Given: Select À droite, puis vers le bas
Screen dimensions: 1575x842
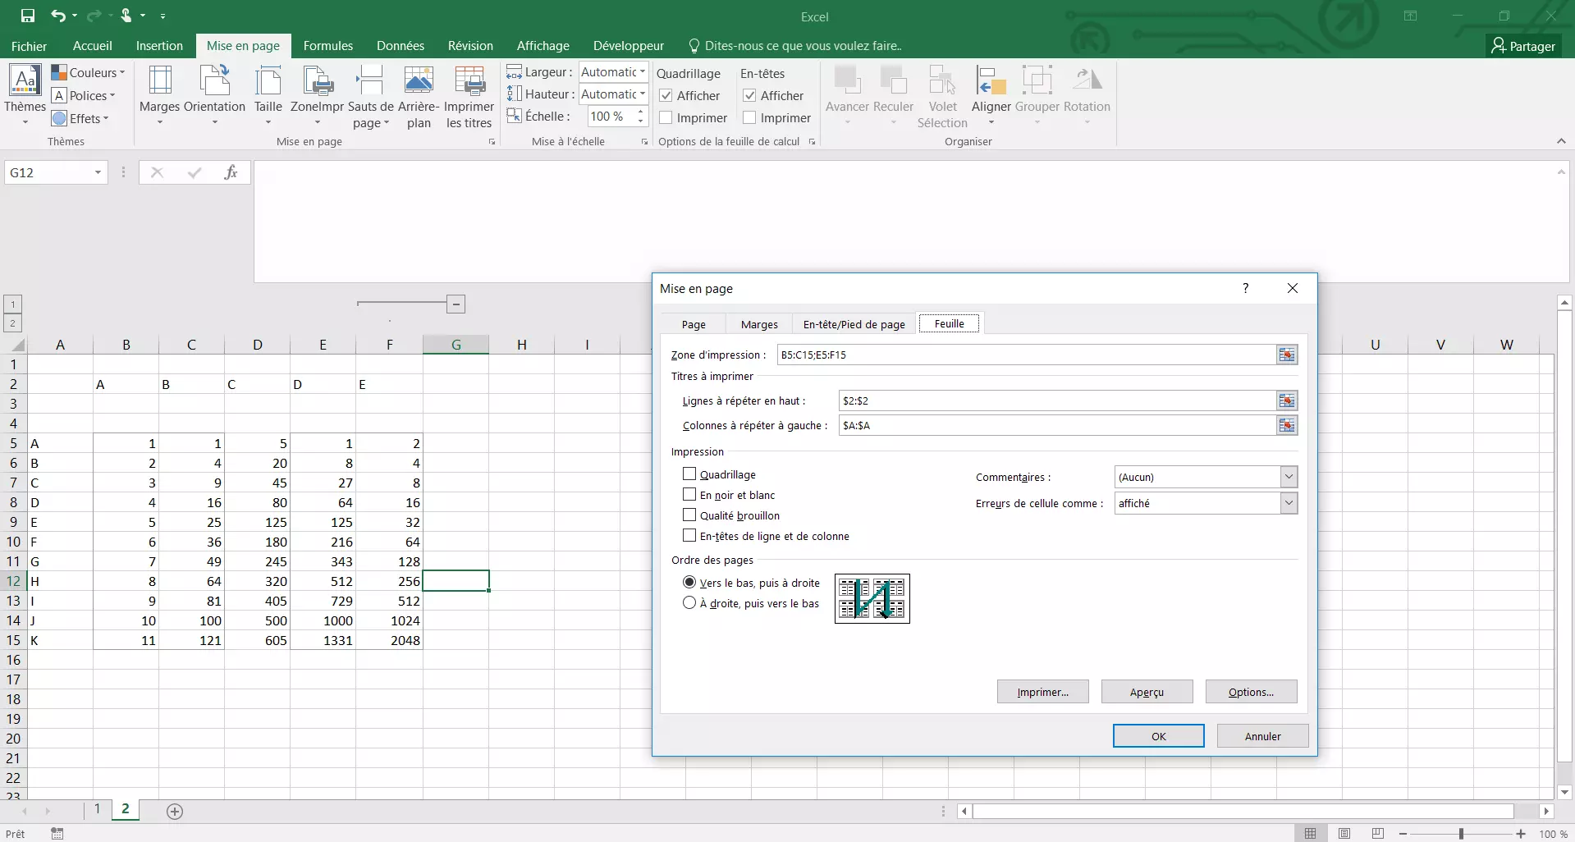Looking at the screenshot, I should click(689, 603).
